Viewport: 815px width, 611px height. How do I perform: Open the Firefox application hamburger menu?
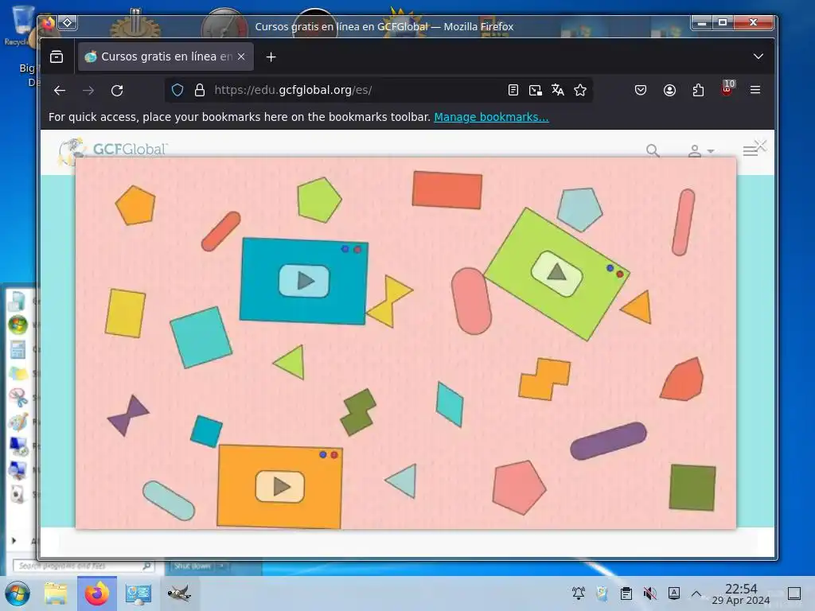(x=755, y=91)
